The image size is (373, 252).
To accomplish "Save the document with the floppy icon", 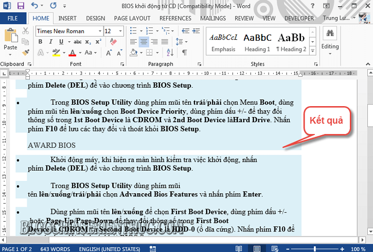I will (x=21, y=6).
